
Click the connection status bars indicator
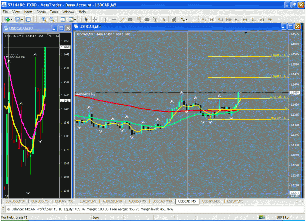pos(262,217)
